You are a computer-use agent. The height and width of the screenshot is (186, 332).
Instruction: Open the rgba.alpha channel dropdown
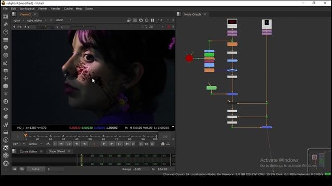[x=36, y=20]
